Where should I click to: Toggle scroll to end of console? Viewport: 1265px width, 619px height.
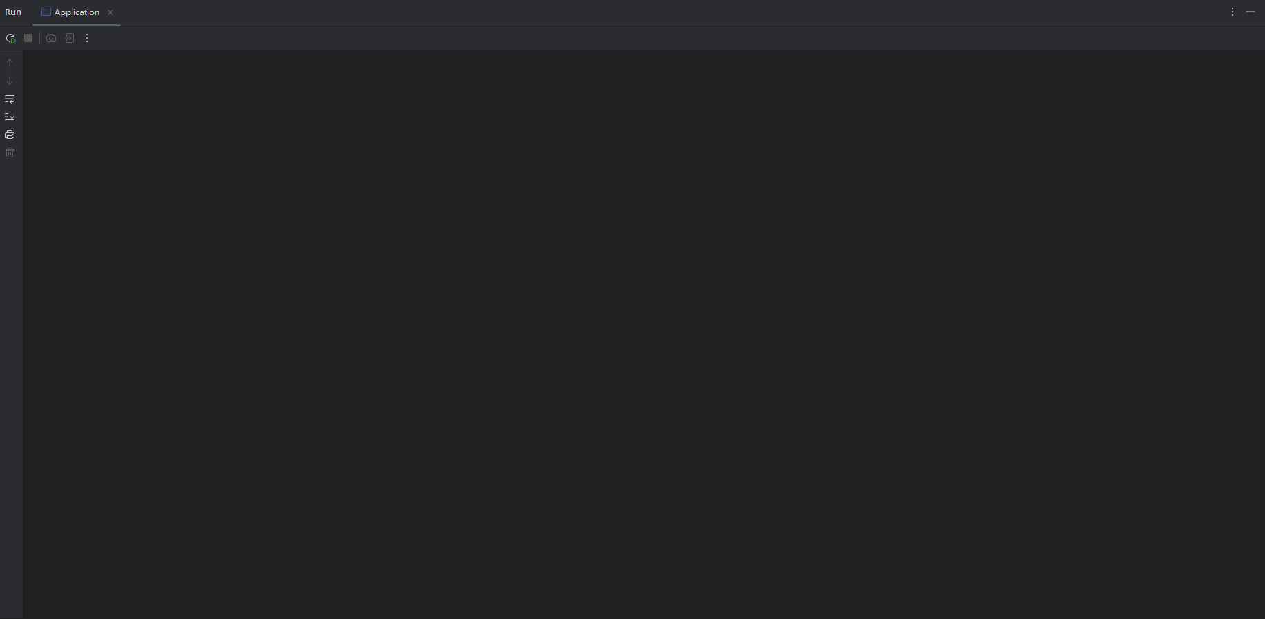point(10,117)
